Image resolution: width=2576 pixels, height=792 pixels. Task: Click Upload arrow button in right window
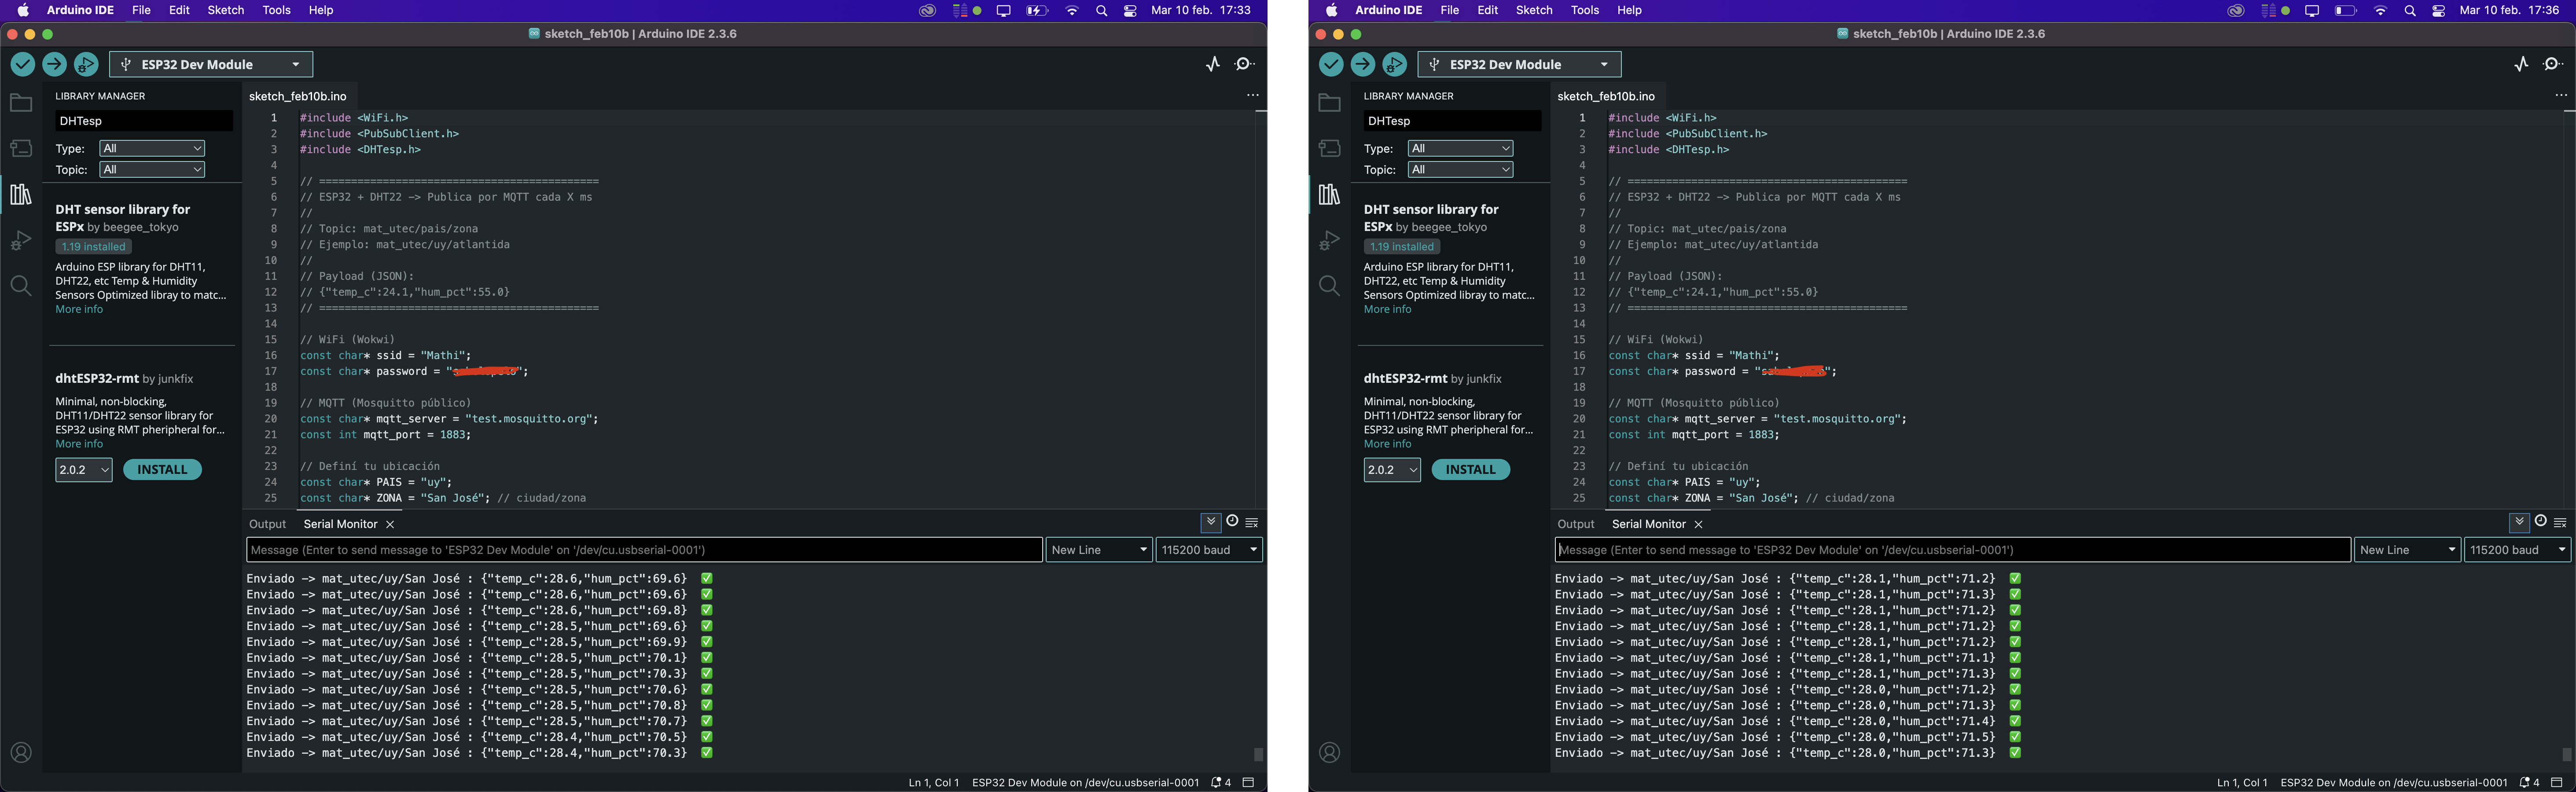tap(1362, 64)
